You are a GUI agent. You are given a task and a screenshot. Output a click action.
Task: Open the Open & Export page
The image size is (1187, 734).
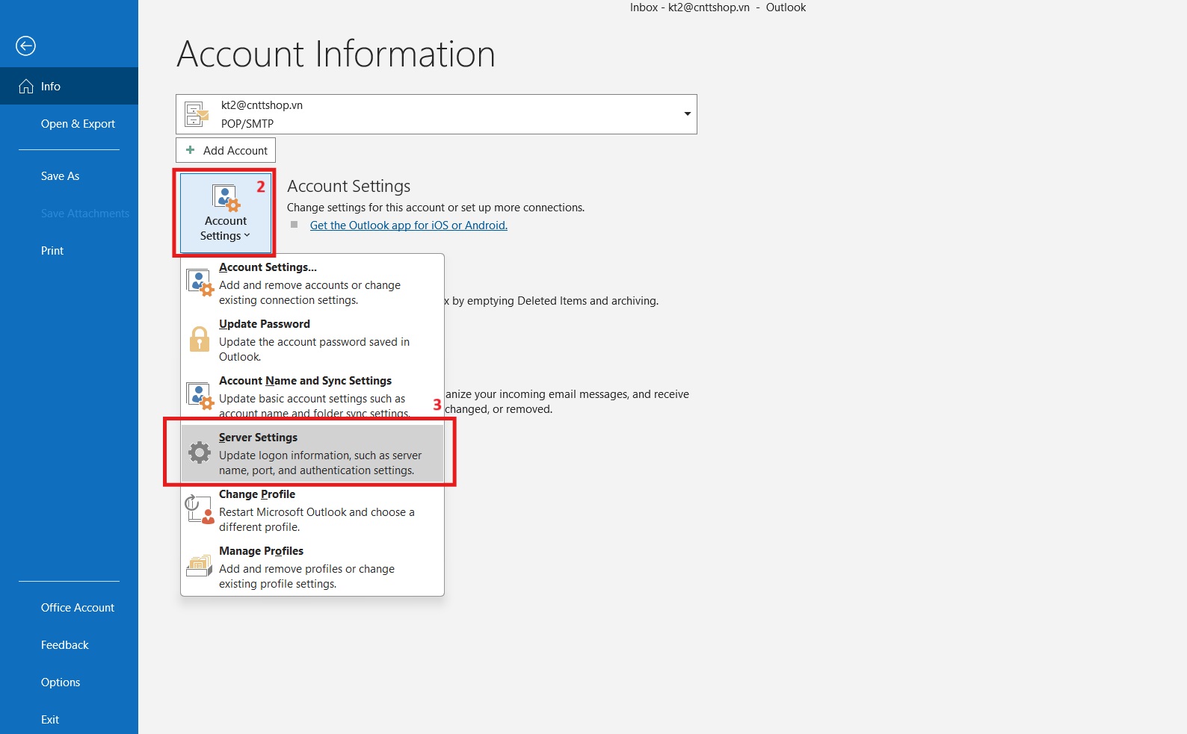pyautogui.click(x=78, y=124)
